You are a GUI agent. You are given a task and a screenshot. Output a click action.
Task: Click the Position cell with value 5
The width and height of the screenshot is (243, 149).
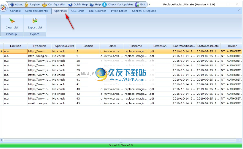pyautogui.click(x=88, y=51)
